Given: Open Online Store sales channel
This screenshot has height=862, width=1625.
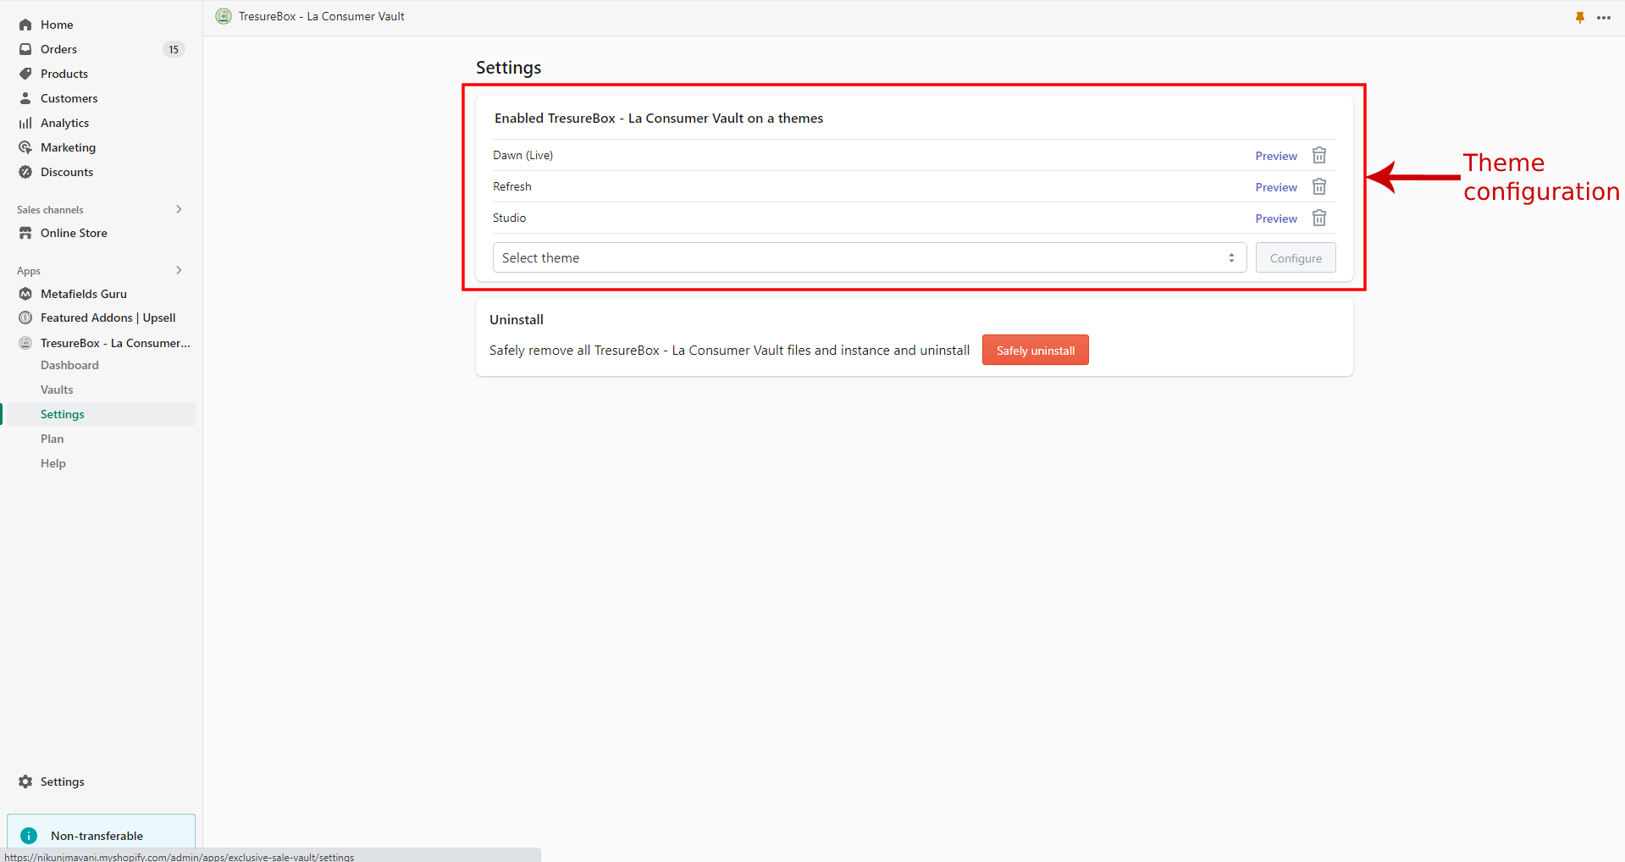Looking at the screenshot, I should click(x=74, y=233).
